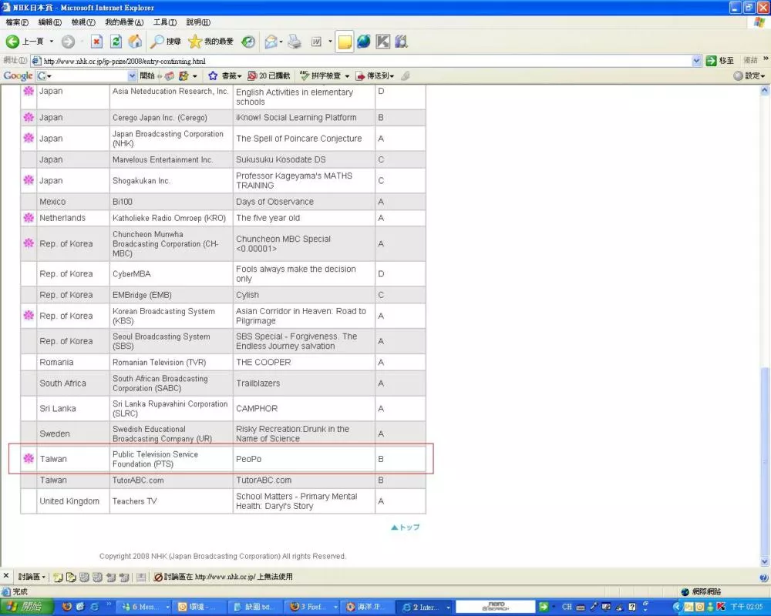
Task: Click the Google toolbar search field
Action: (x=86, y=75)
